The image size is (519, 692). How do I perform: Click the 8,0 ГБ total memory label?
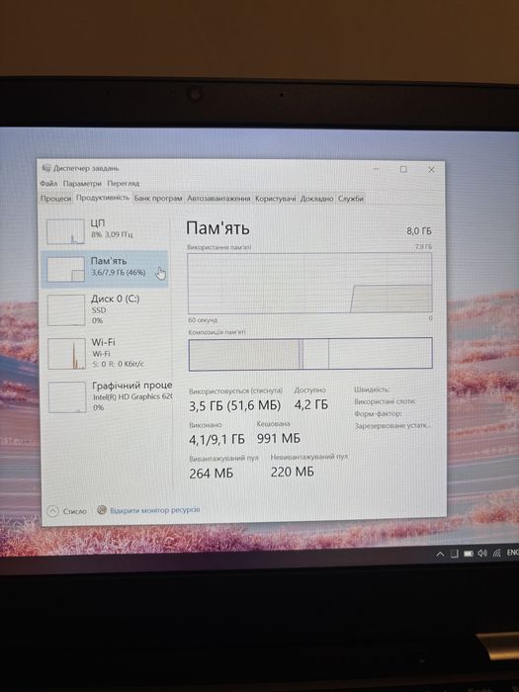(419, 230)
